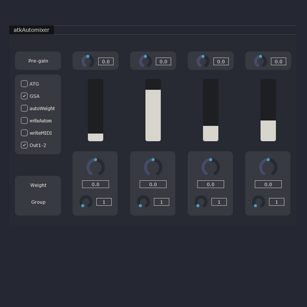Click the fourth channel Group knob
Viewport: 307px width, 307px height.
coord(259,202)
